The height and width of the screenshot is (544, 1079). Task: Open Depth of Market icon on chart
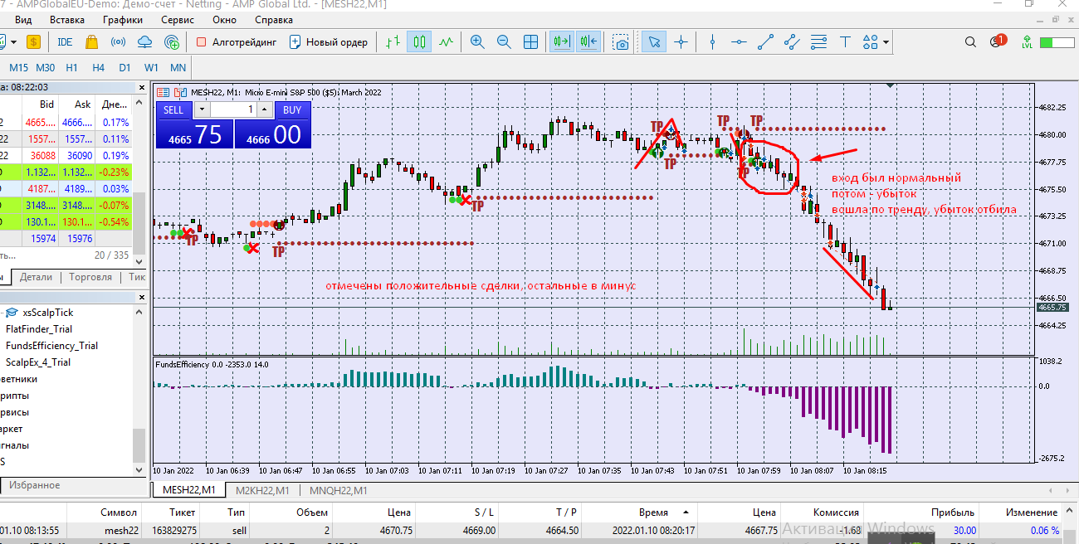point(163,92)
